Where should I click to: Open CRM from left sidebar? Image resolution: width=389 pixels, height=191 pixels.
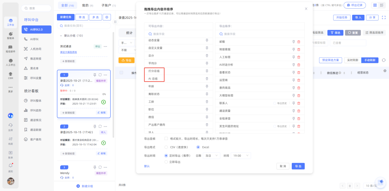(x=10, y=75)
